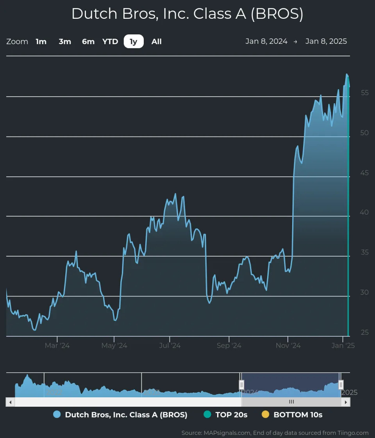Click the scrollbar track left of thumb

[x=128, y=402]
